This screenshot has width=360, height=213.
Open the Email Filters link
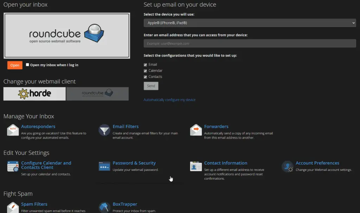point(126,126)
